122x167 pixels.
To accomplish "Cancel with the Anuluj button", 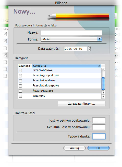I will 75,148.
